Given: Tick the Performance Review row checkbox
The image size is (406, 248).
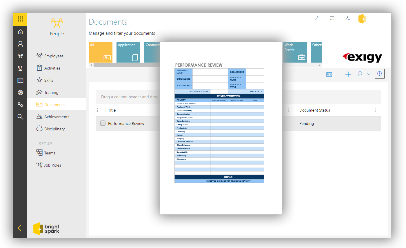Looking at the screenshot, I should [x=103, y=123].
